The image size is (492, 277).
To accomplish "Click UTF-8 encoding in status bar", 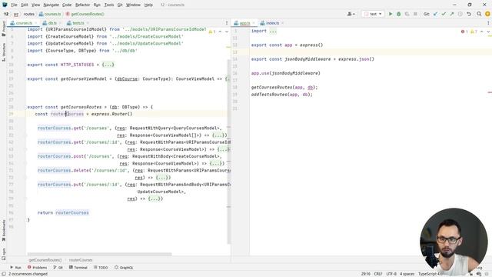I will [391, 274].
